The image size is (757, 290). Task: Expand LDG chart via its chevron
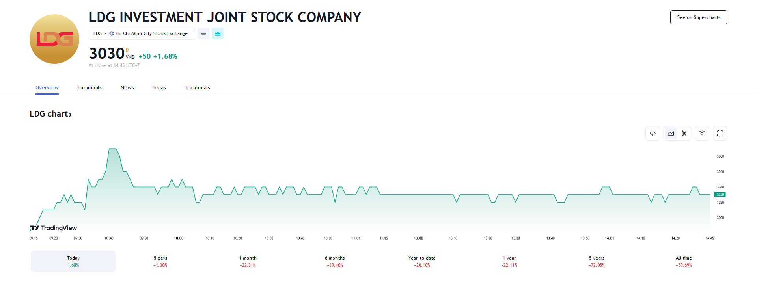[71, 114]
